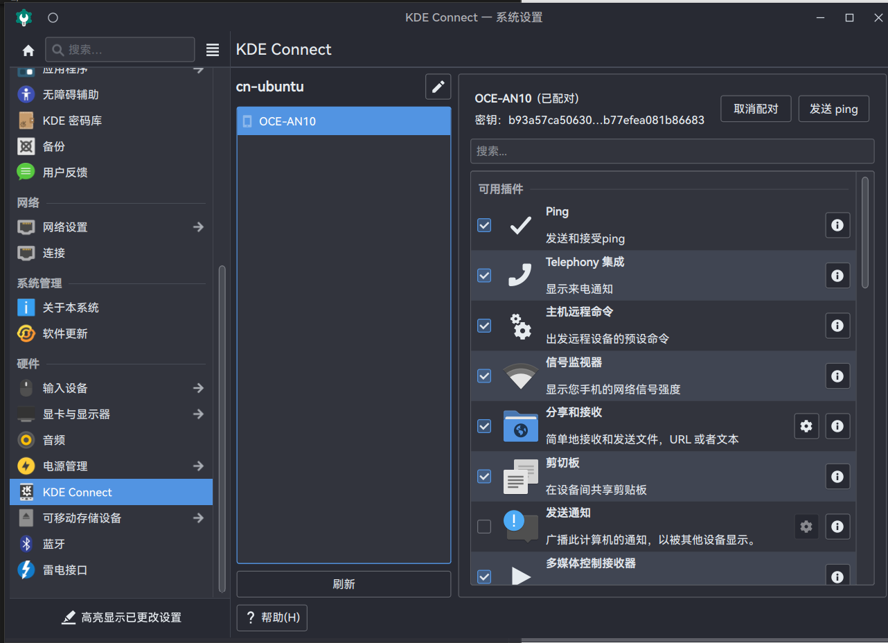This screenshot has width=888, height=643.
Task: Uncheck the 剪切板 plugin
Action: point(484,476)
